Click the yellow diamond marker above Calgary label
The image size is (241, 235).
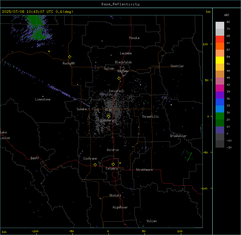[113, 164]
